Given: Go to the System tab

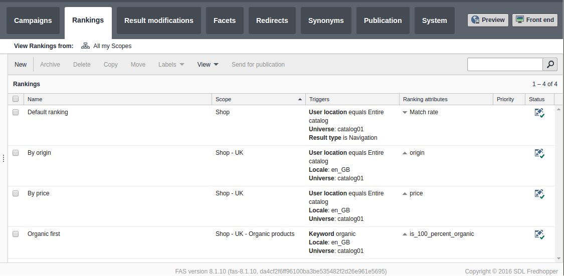Looking at the screenshot, I should tap(435, 21).
